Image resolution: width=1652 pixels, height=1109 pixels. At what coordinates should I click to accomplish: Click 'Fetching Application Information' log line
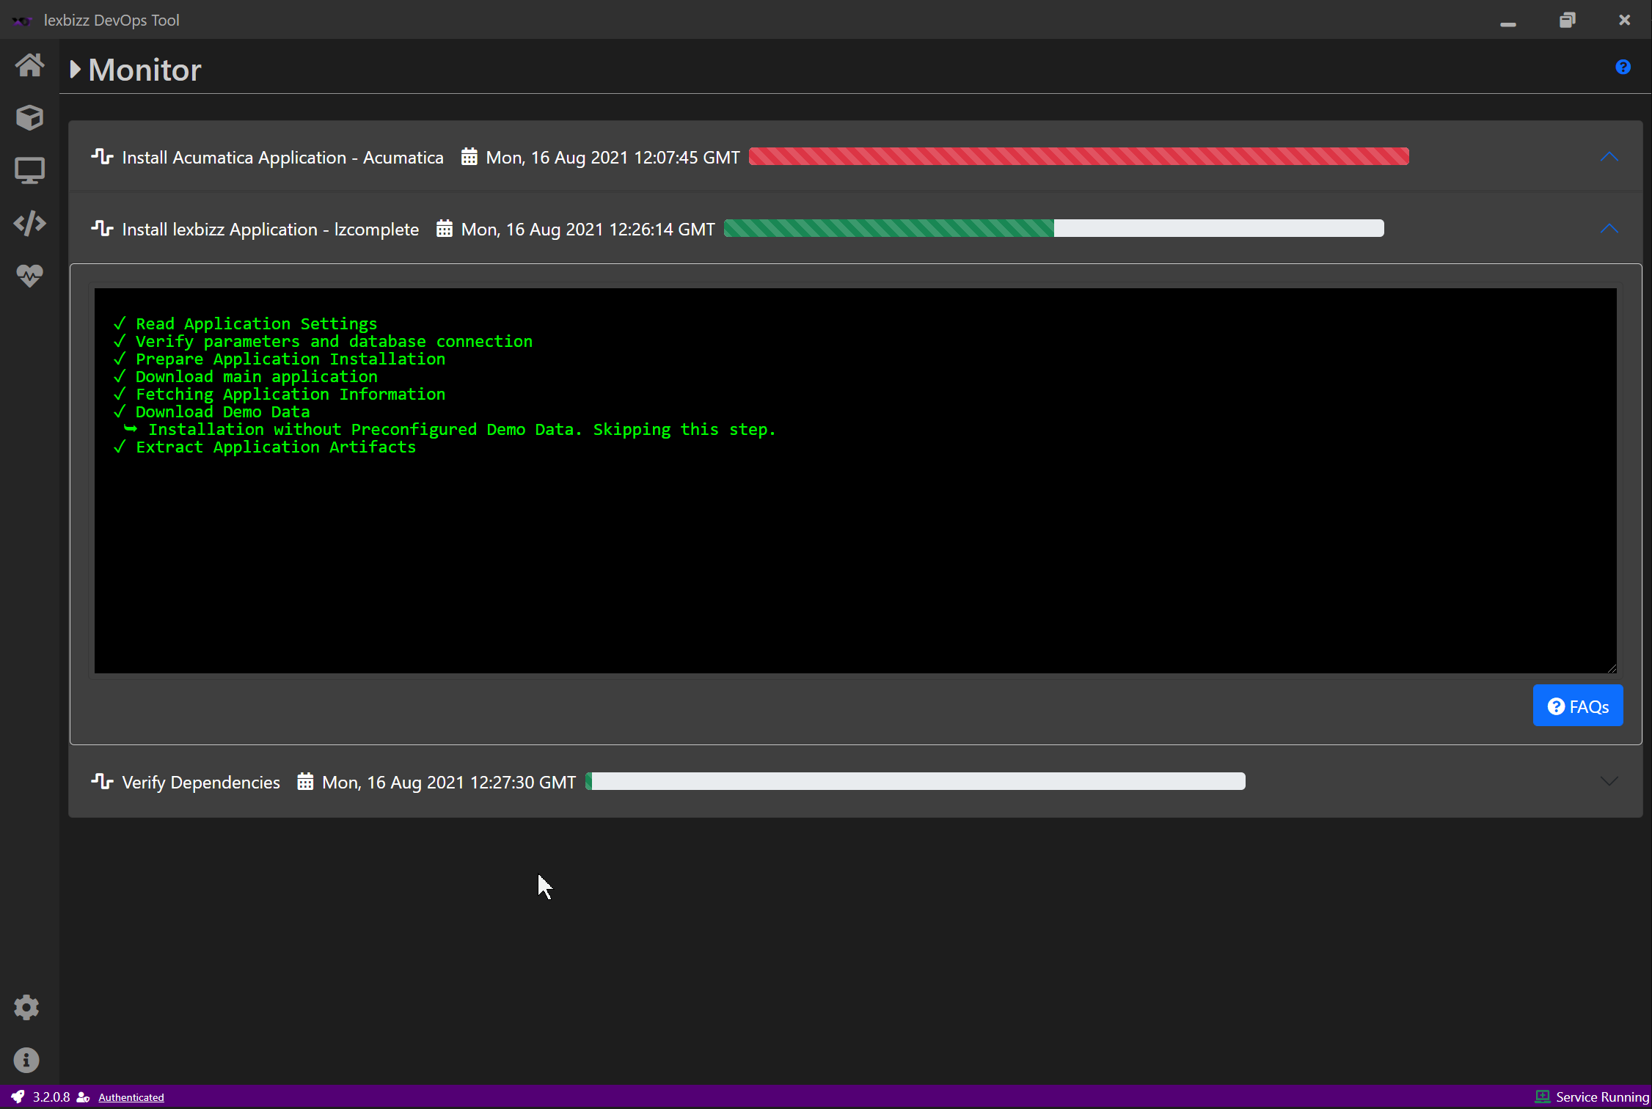pyautogui.click(x=290, y=395)
